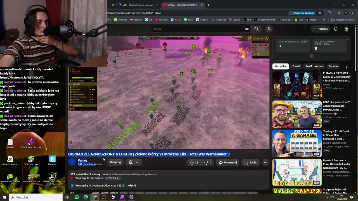Open the Chrome three-dot menu
The height and width of the screenshot is (201, 358).
353,13
